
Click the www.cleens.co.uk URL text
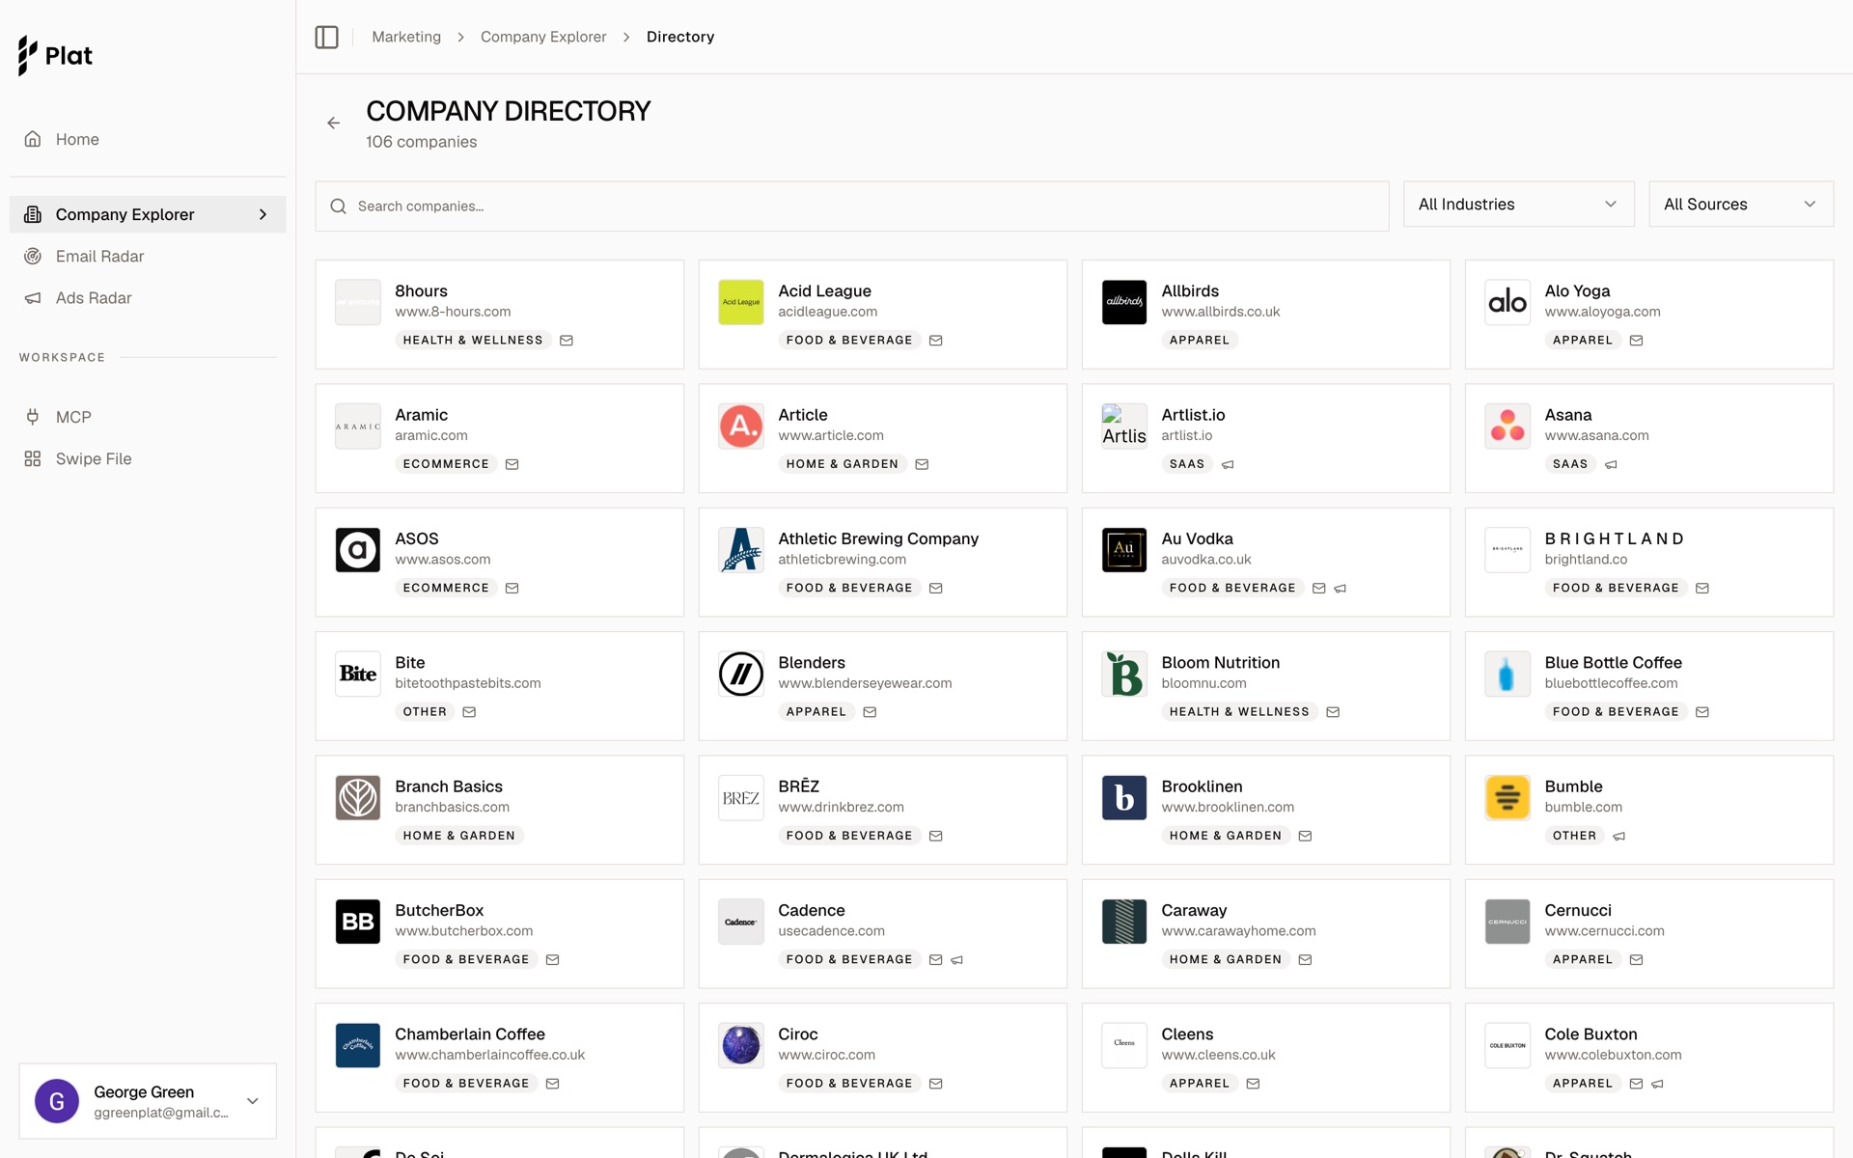tap(1218, 1055)
